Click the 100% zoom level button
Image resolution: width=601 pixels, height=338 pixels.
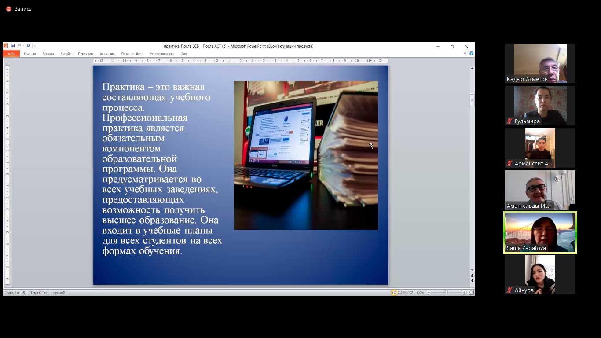click(x=420, y=293)
